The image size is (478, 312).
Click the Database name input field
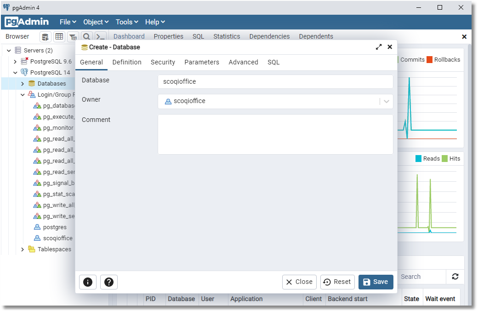[275, 81]
